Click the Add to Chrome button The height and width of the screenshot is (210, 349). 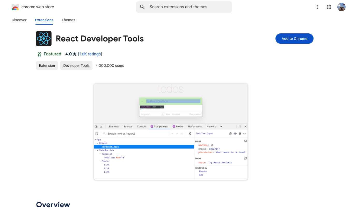tap(294, 39)
